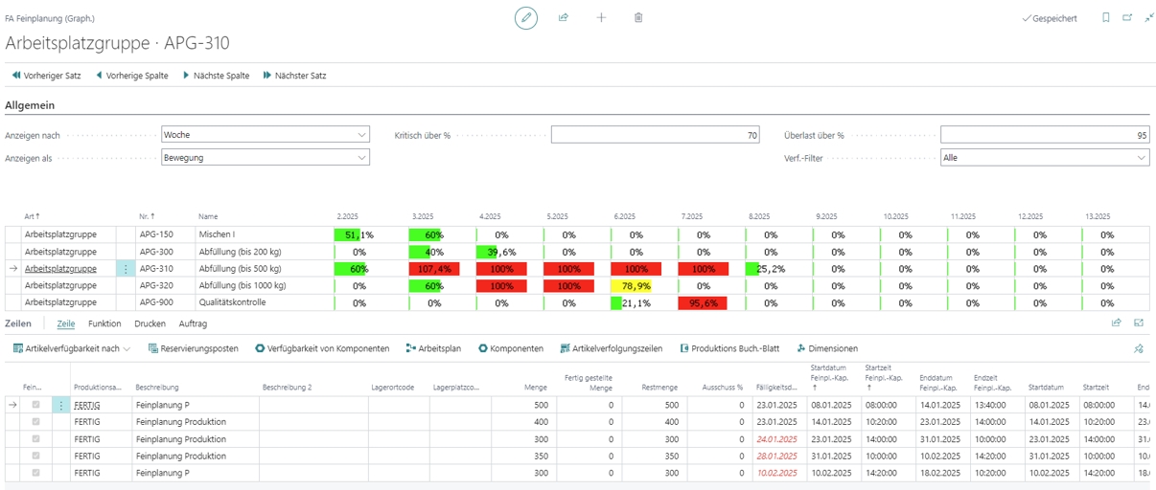
Task: Click Verfügbarkeit von Komponenten action
Action: [322, 348]
